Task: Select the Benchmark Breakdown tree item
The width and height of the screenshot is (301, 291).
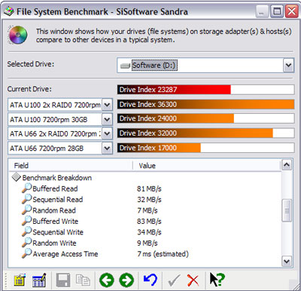Action: (x=57, y=178)
